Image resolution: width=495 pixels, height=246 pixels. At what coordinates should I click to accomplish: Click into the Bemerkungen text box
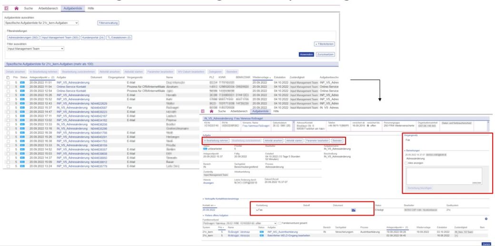tap(444, 176)
